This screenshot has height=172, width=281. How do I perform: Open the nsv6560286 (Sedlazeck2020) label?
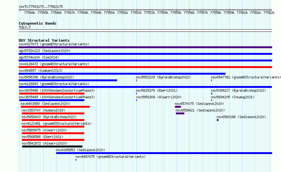point(241,117)
